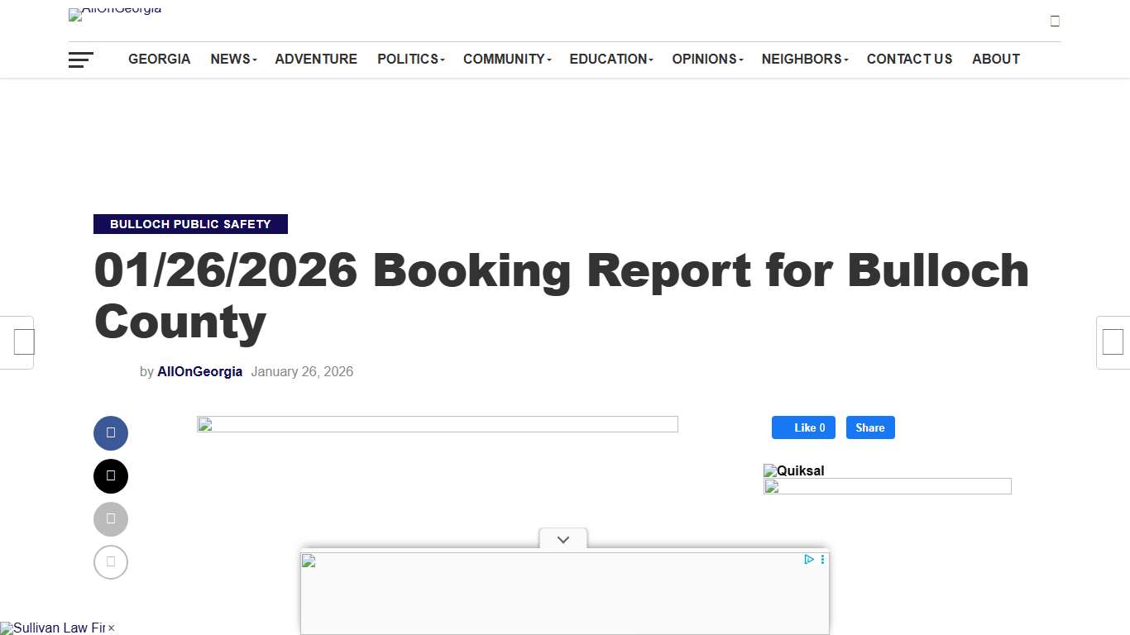Dismiss the Sullivan Law Firm ad with the X

(111, 628)
